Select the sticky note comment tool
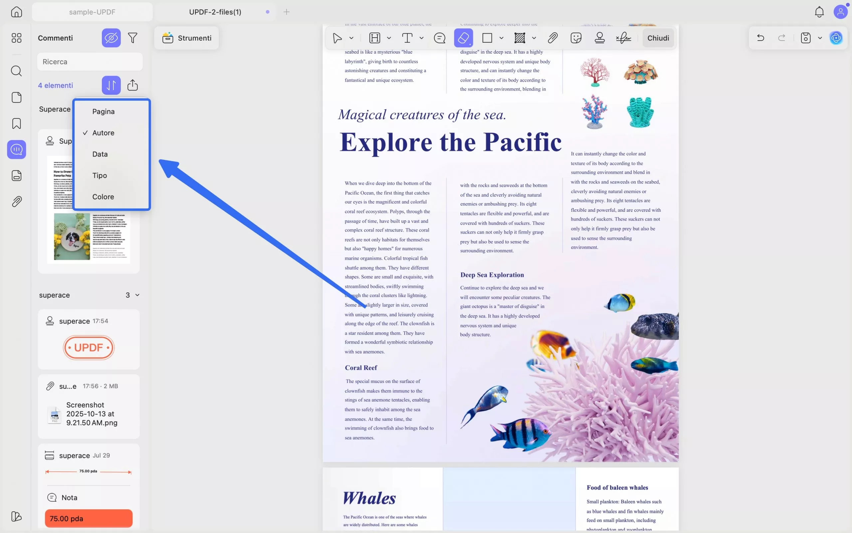 439,38
